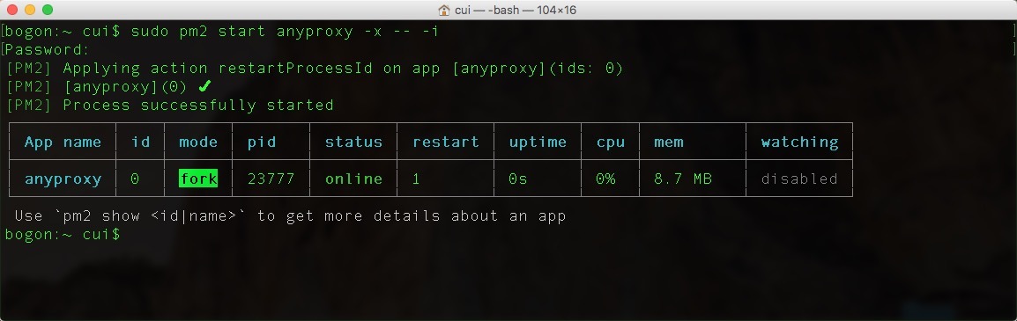The width and height of the screenshot is (1017, 321).
Task: Click the command line "sudo pm2 start anyproxy -x -- -i"
Action: click(x=285, y=31)
